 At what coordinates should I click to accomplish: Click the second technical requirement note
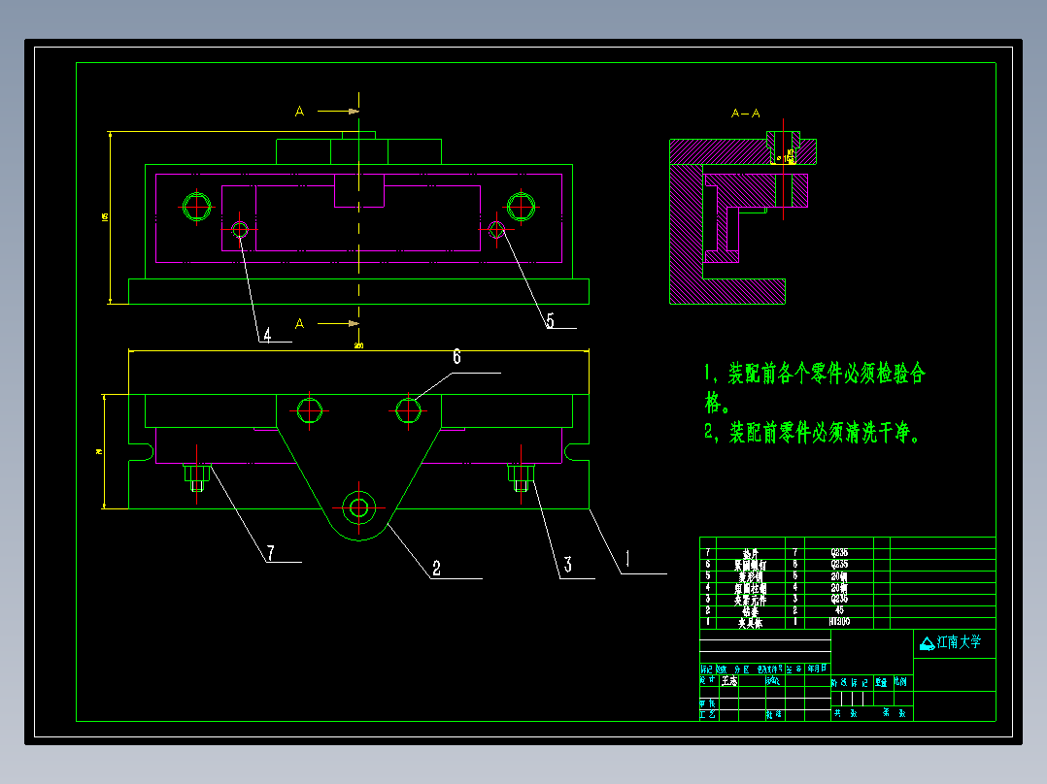click(x=812, y=433)
